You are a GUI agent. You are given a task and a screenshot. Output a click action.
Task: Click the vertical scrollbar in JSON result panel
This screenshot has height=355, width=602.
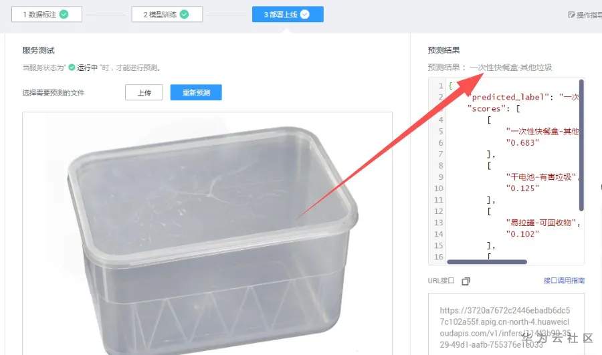pyautogui.click(x=581, y=145)
